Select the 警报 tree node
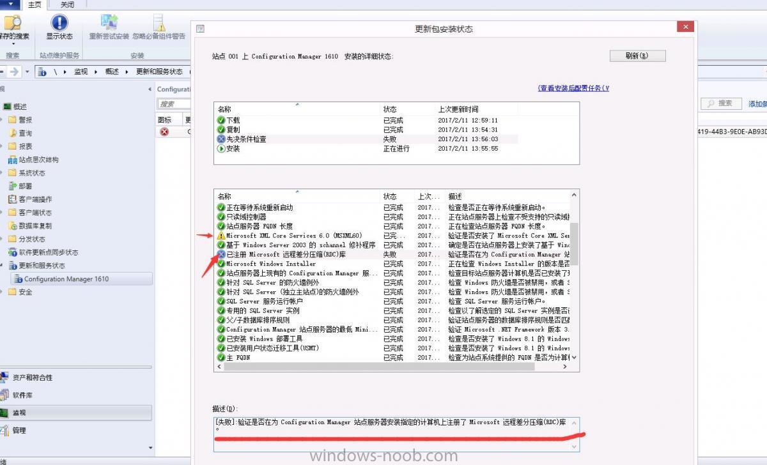Image resolution: width=767 pixels, height=465 pixels. coord(25,120)
